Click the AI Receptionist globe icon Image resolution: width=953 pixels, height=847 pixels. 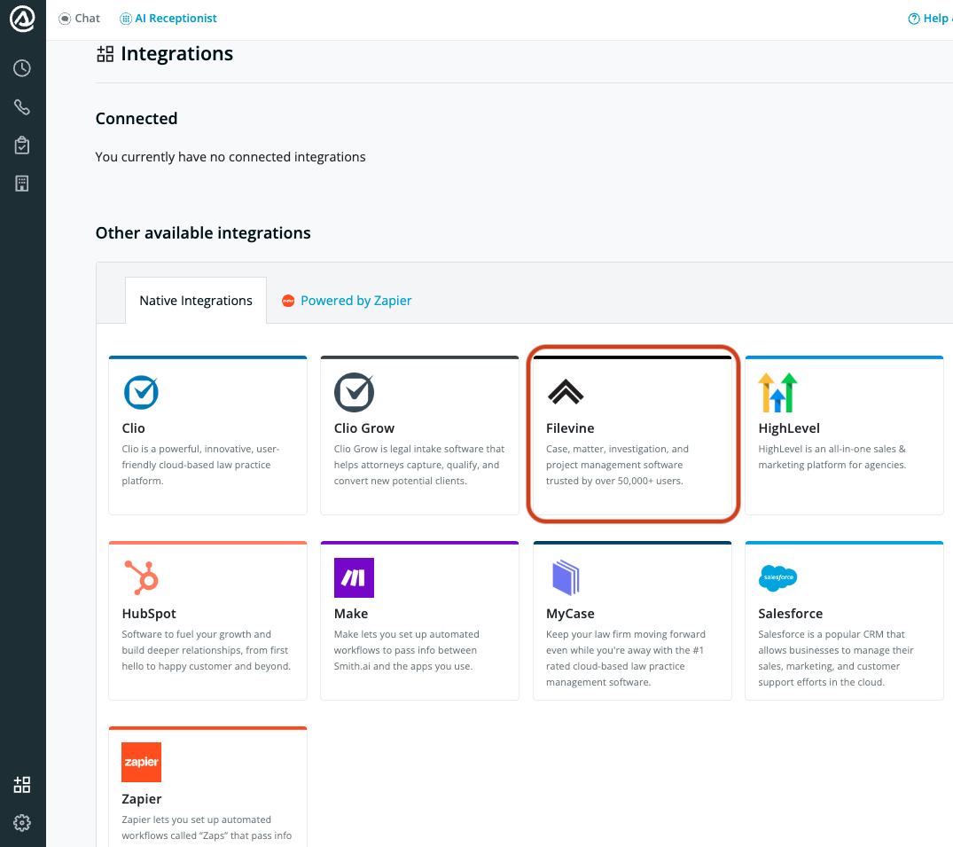point(126,19)
